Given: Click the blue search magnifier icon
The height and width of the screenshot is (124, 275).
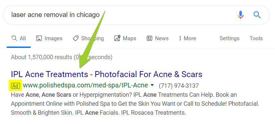Looking at the screenshot, I should tap(257, 15).
